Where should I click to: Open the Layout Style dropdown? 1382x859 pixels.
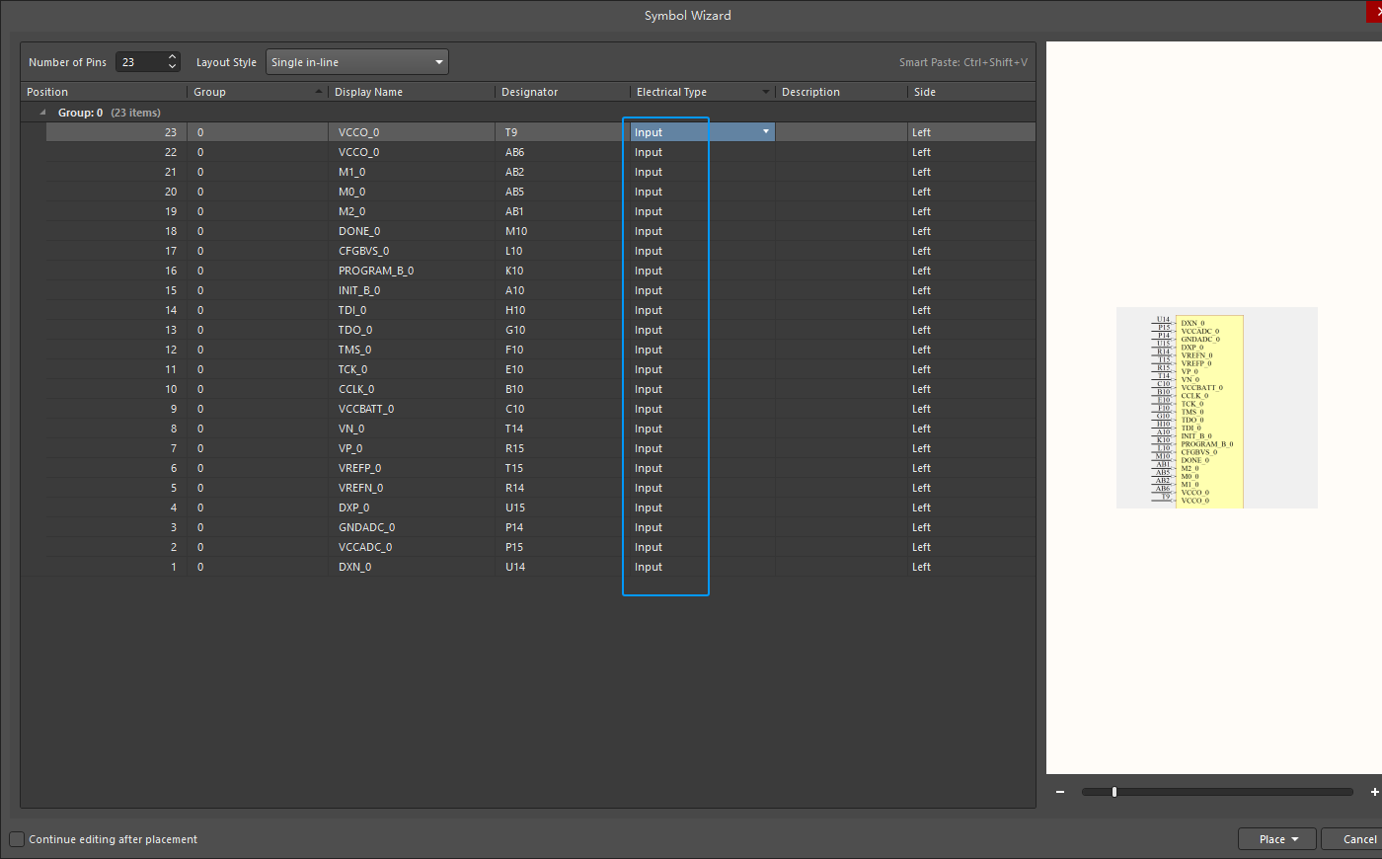pyautogui.click(x=357, y=62)
